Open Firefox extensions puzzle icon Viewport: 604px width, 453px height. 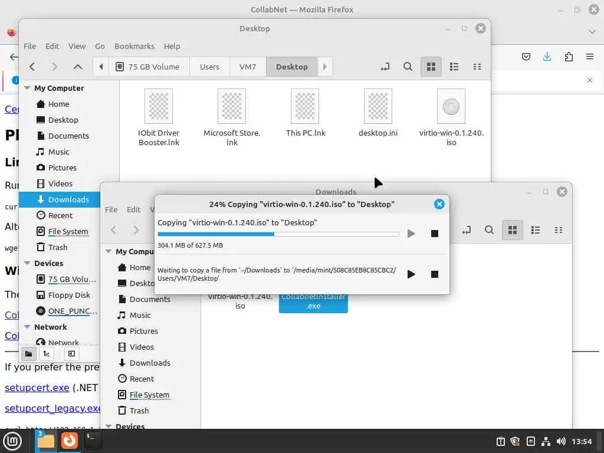[569, 57]
